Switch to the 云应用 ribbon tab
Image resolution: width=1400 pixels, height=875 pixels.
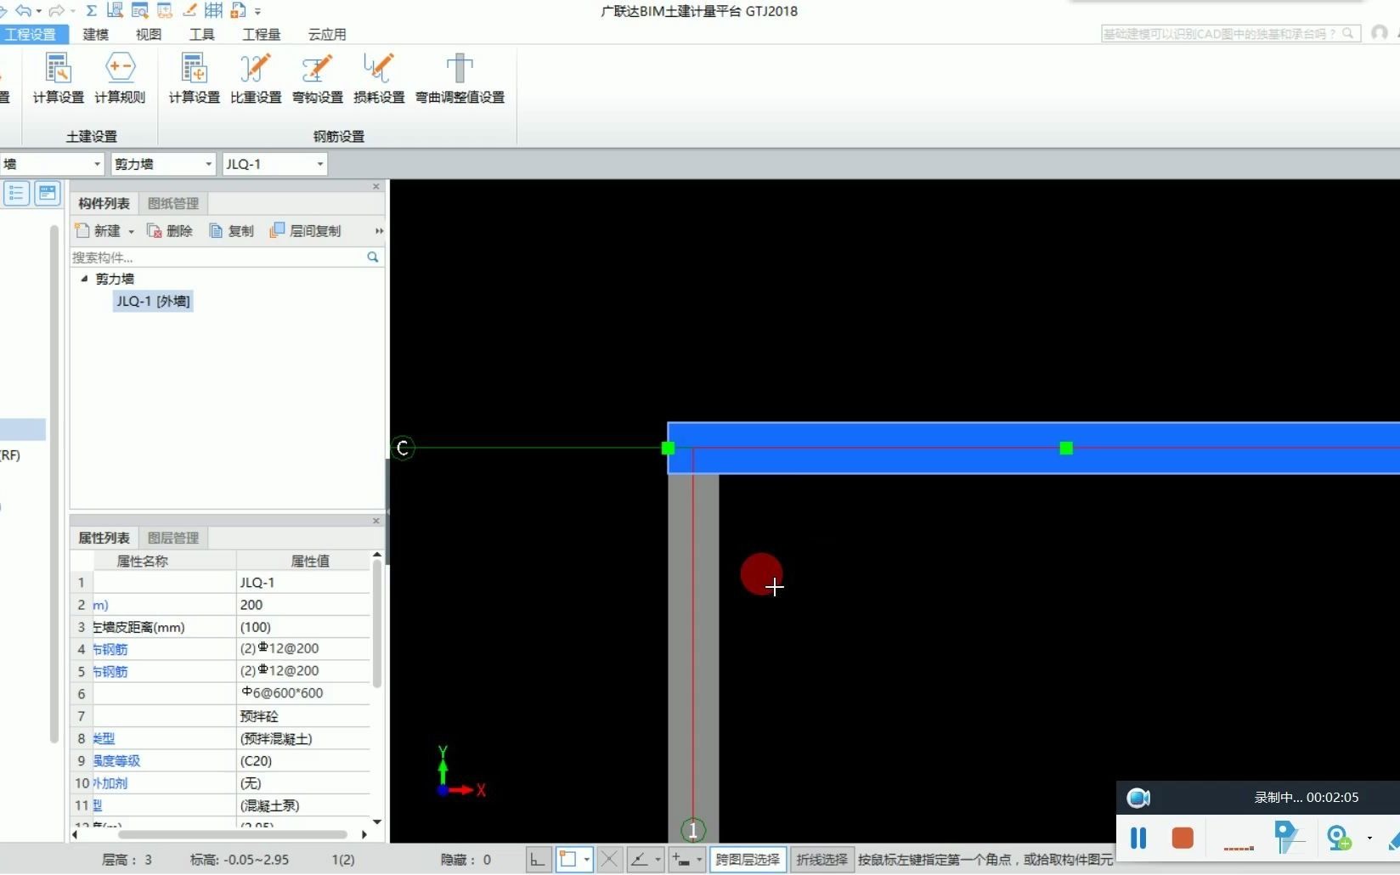pos(327,34)
